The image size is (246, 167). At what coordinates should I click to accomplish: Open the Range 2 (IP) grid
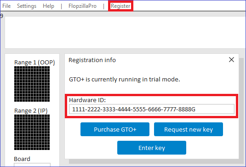[32, 132]
